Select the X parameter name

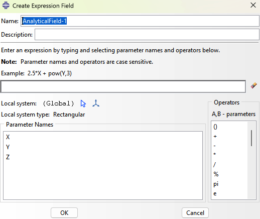coord(8,137)
